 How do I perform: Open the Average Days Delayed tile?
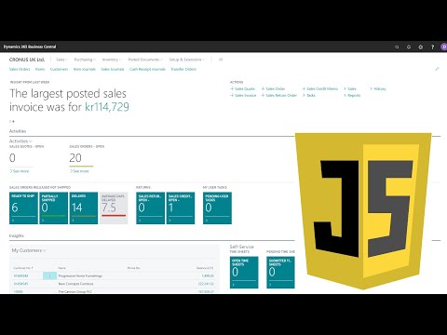coord(114,208)
